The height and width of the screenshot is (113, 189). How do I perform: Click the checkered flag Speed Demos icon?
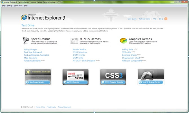(x=26, y=41)
